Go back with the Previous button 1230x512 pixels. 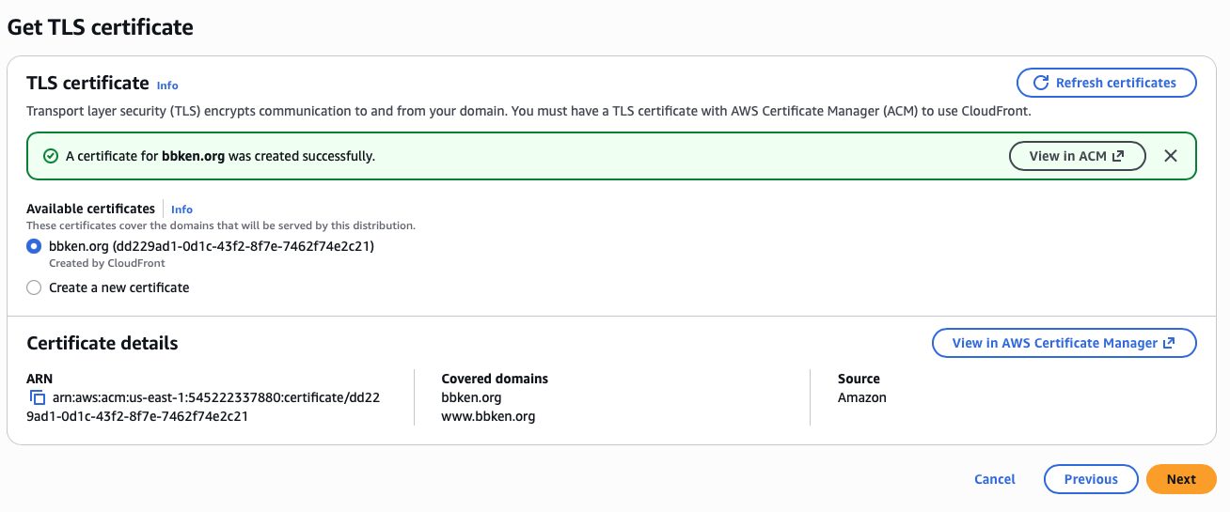[1091, 479]
